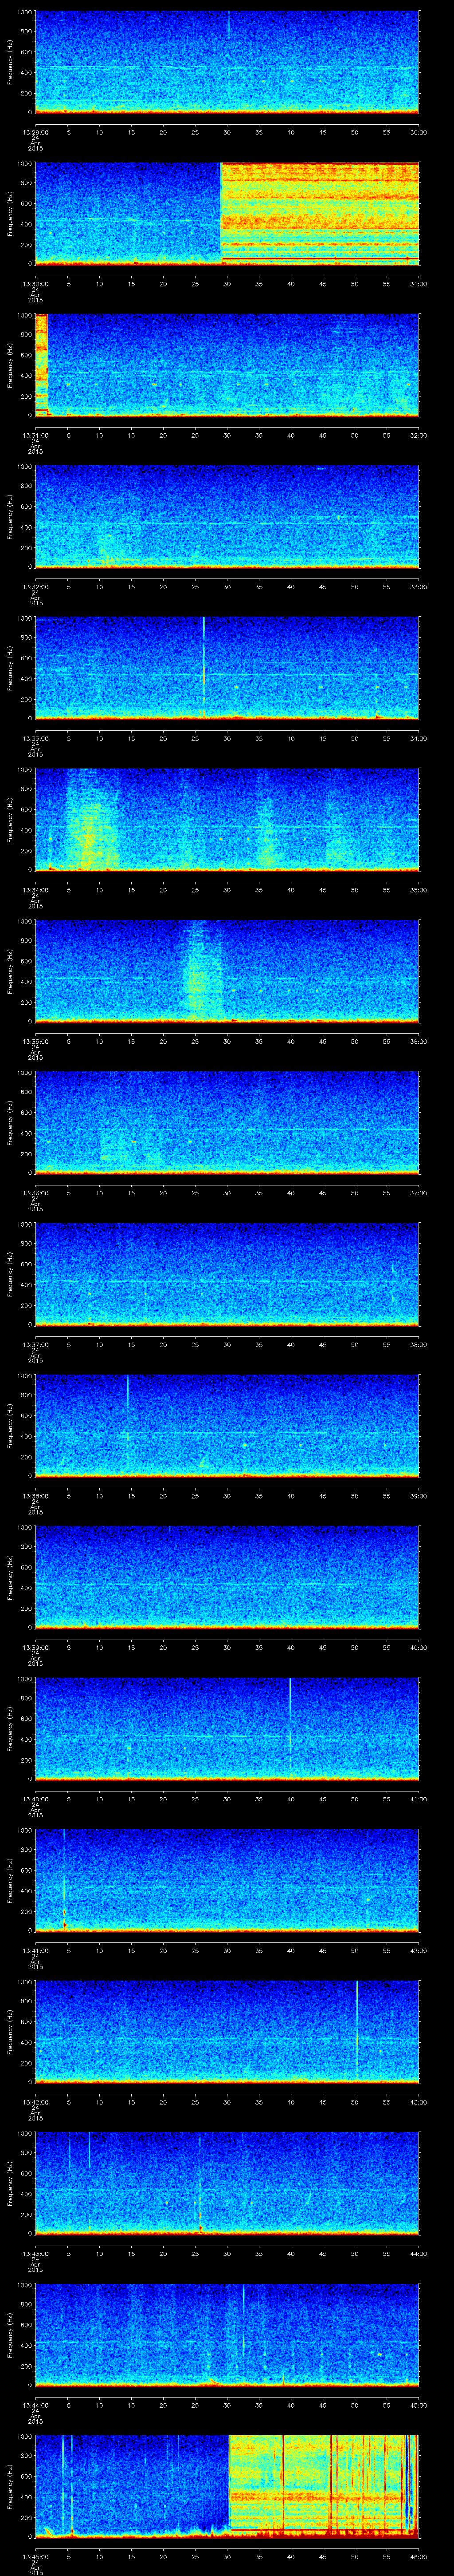Click the 38:00 end time label
This screenshot has height=2576, width=454.
tap(419, 1344)
